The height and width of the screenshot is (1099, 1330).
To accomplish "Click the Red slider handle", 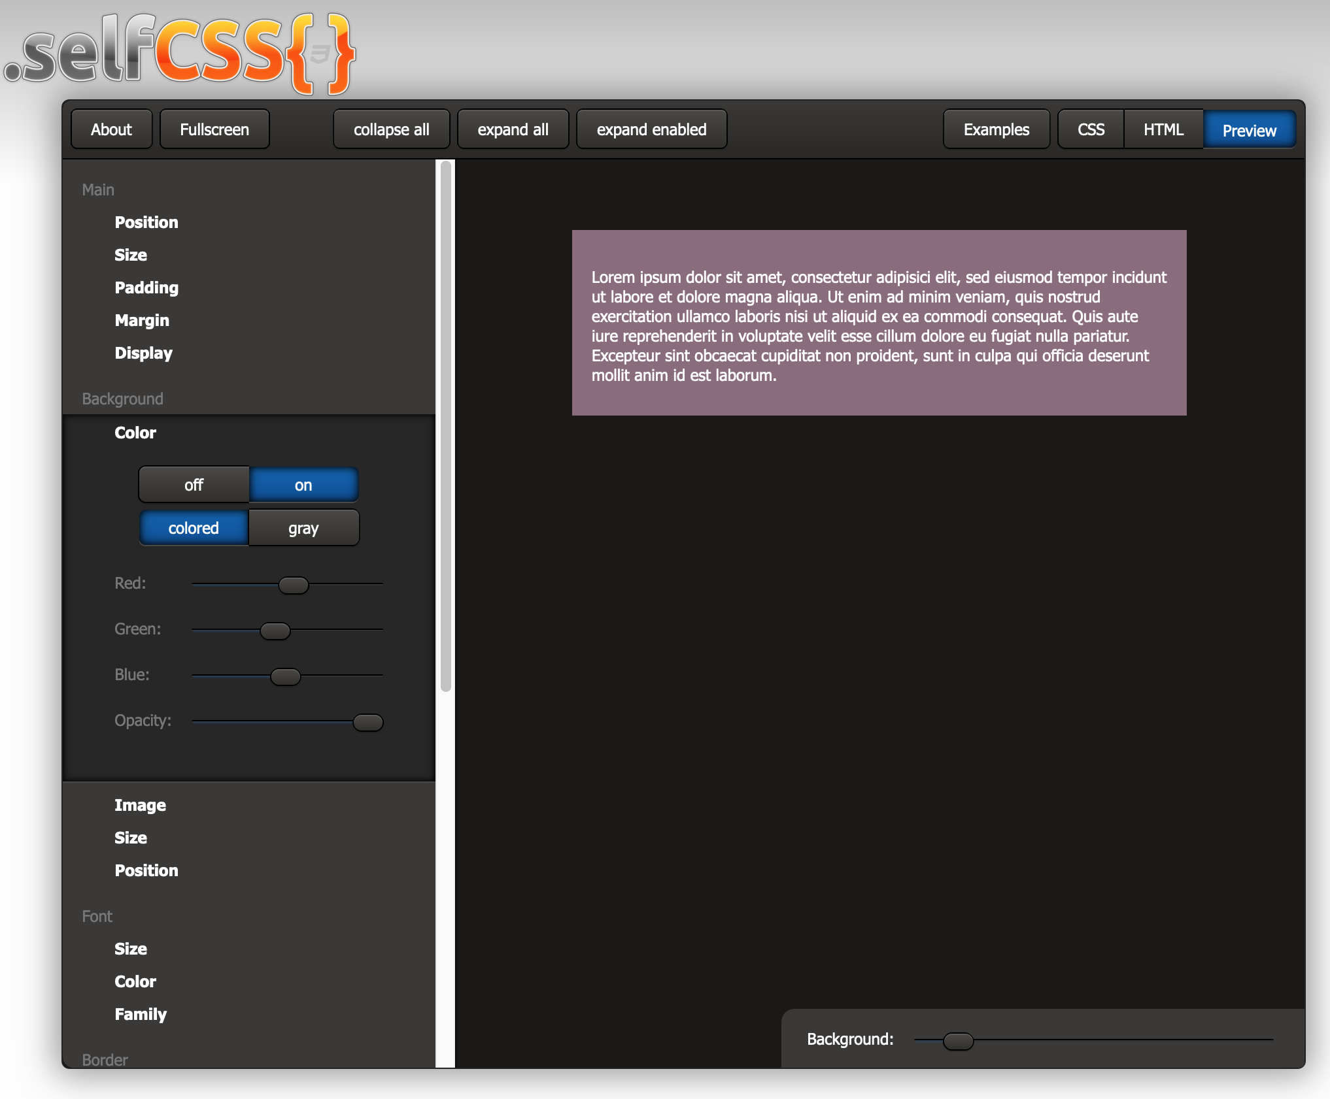I will click(294, 585).
